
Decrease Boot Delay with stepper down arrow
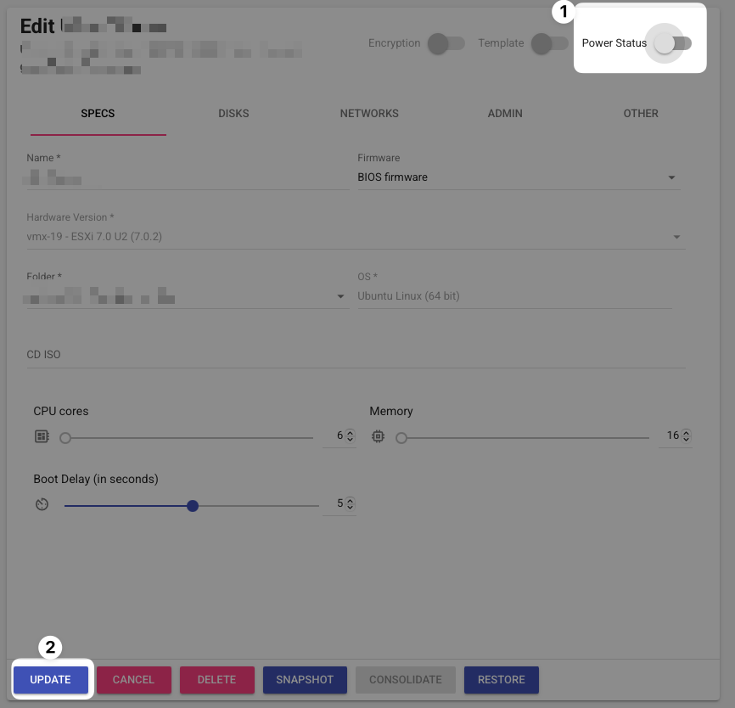(350, 508)
